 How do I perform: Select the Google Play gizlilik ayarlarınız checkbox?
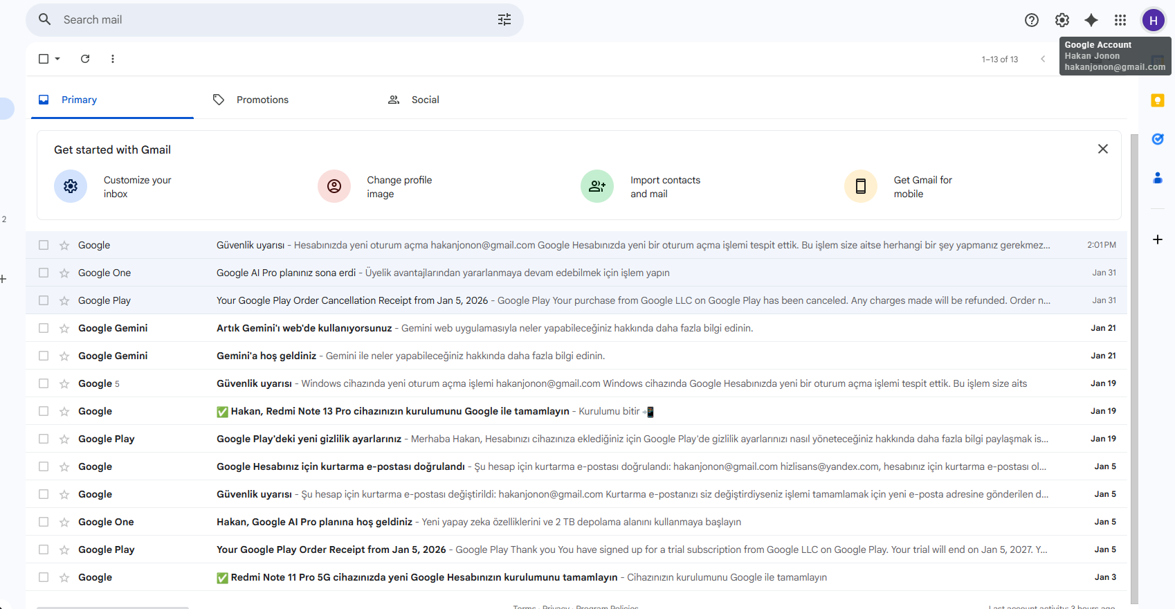44,439
